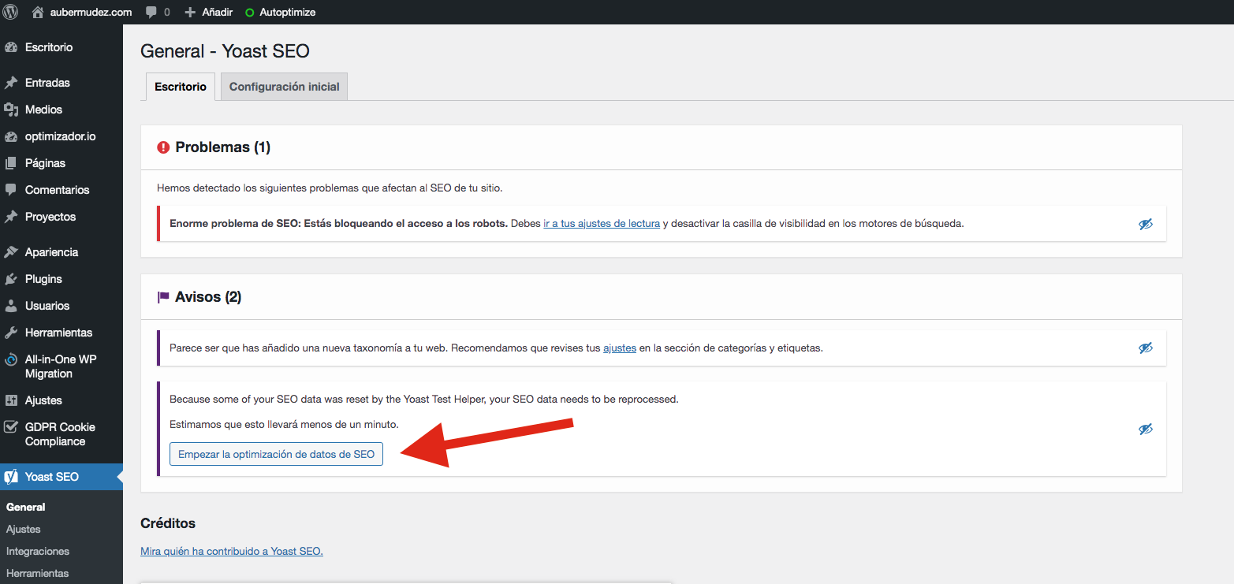This screenshot has height=584, width=1234.
Task: Click the Usuarios person icon
Action: 11,306
